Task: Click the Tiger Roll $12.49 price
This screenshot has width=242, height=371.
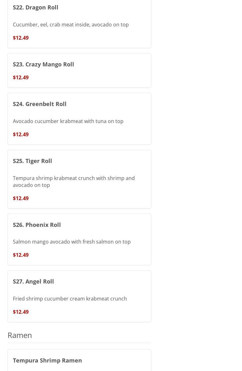Action: tap(21, 198)
